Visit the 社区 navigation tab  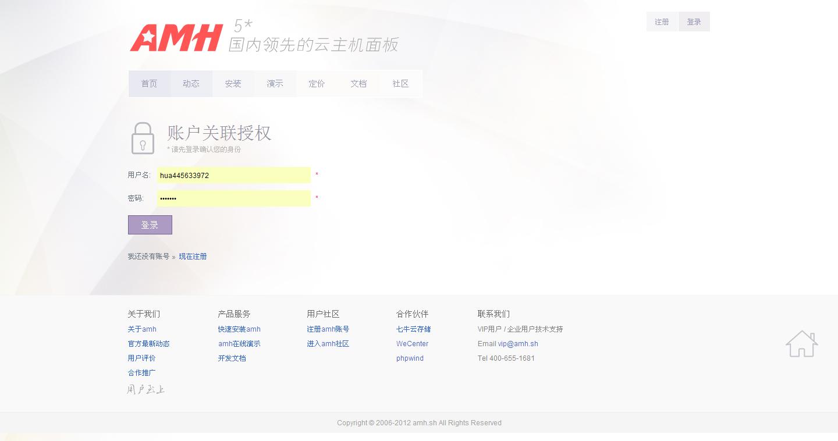400,84
